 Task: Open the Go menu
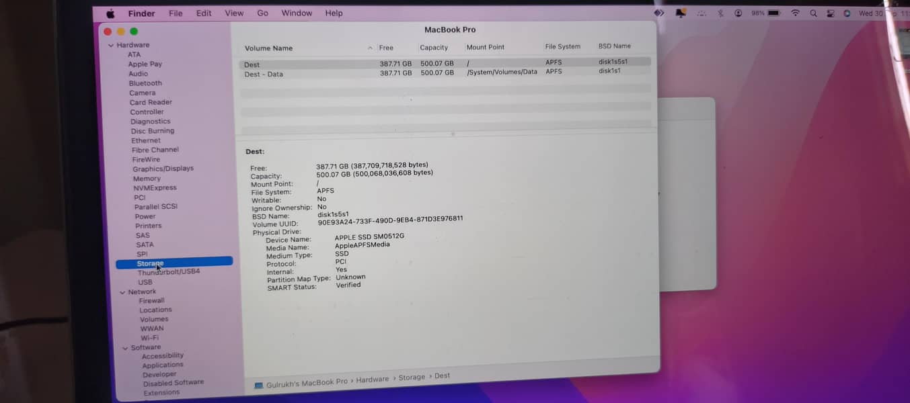[x=262, y=13]
